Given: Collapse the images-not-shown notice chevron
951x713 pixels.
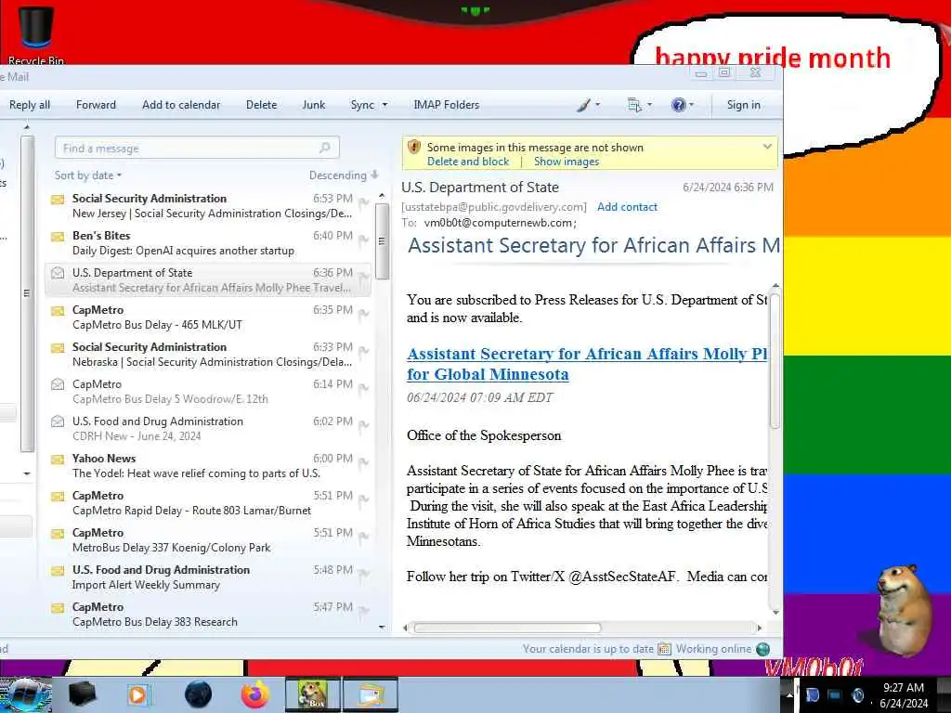Looking at the screenshot, I should (x=767, y=147).
